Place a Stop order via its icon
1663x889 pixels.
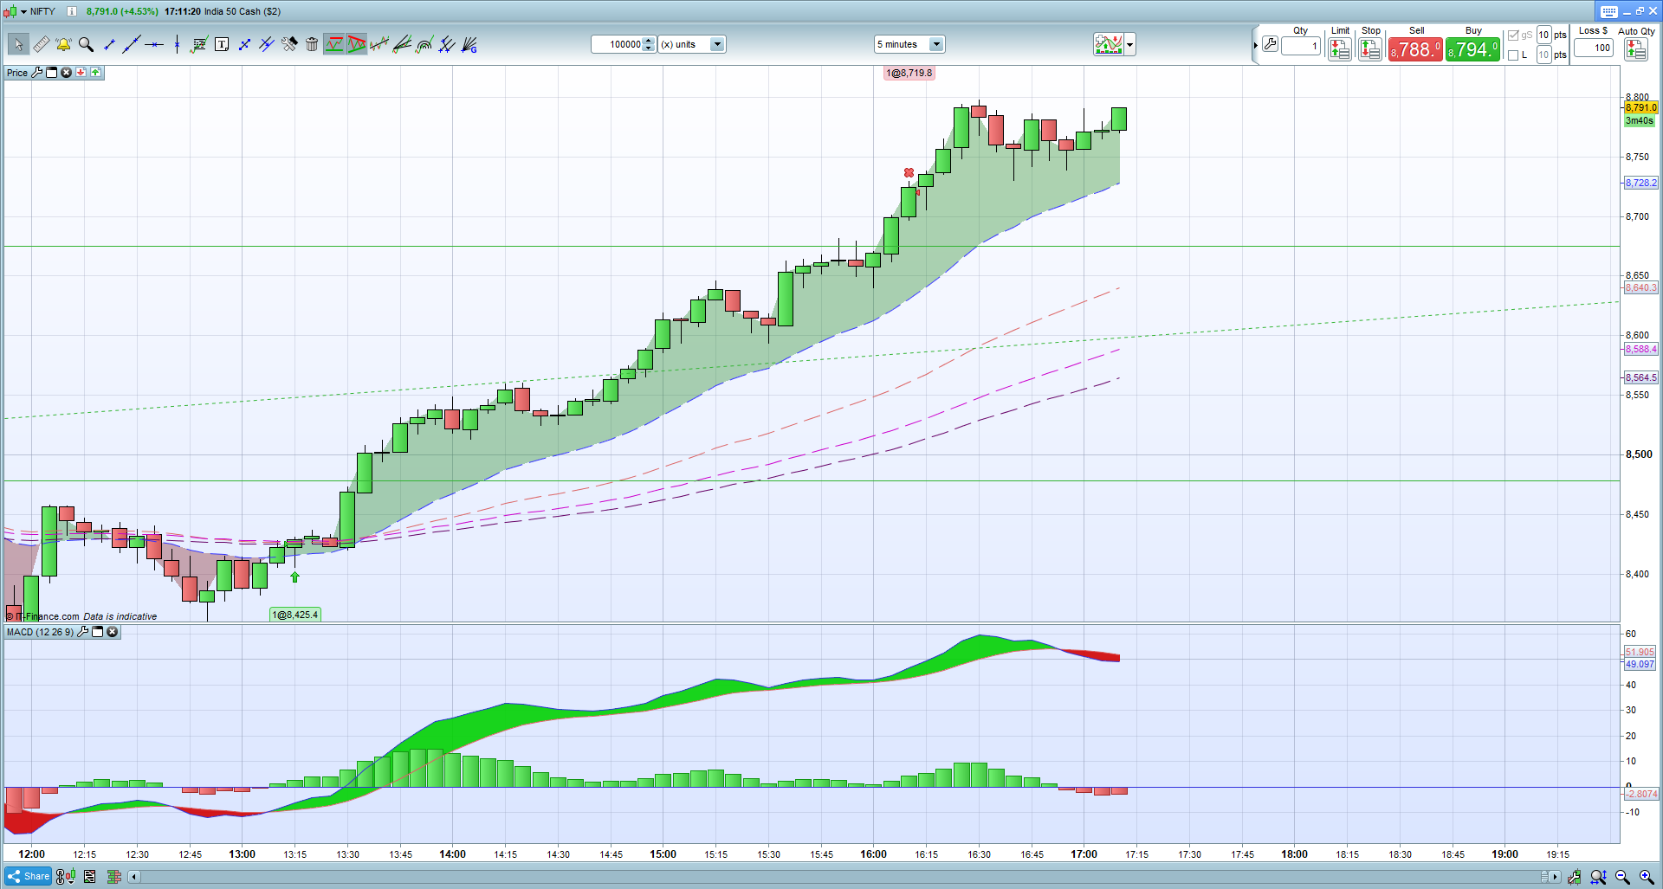point(1370,50)
